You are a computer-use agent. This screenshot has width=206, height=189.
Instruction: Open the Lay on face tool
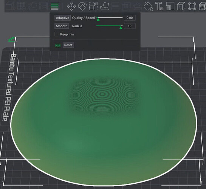pos(105,6)
